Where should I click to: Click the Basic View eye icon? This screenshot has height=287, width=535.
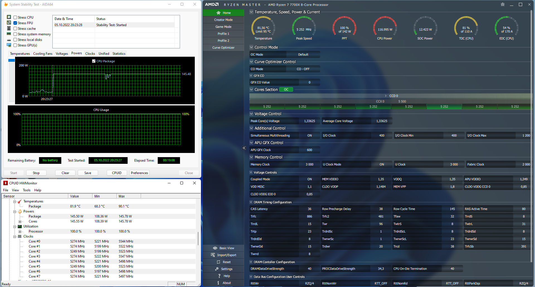click(x=215, y=248)
